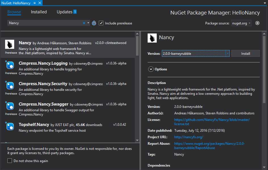Screen dimensions: 268x170
Task: Open Package source nuget.org dropdown
Action: pos(241,23)
